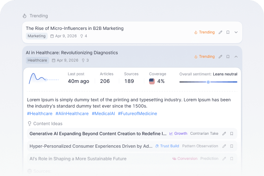Screen dimensions: 264x176
Task: Click the 40m ago last post value
Action: [x=78, y=81]
